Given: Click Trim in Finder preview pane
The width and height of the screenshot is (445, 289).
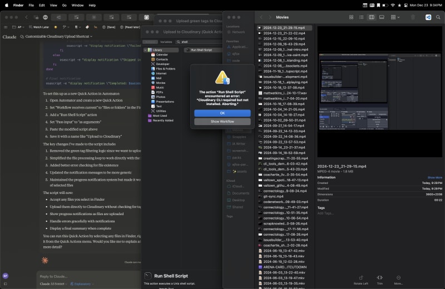Looking at the screenshot, I should (380, 280).
